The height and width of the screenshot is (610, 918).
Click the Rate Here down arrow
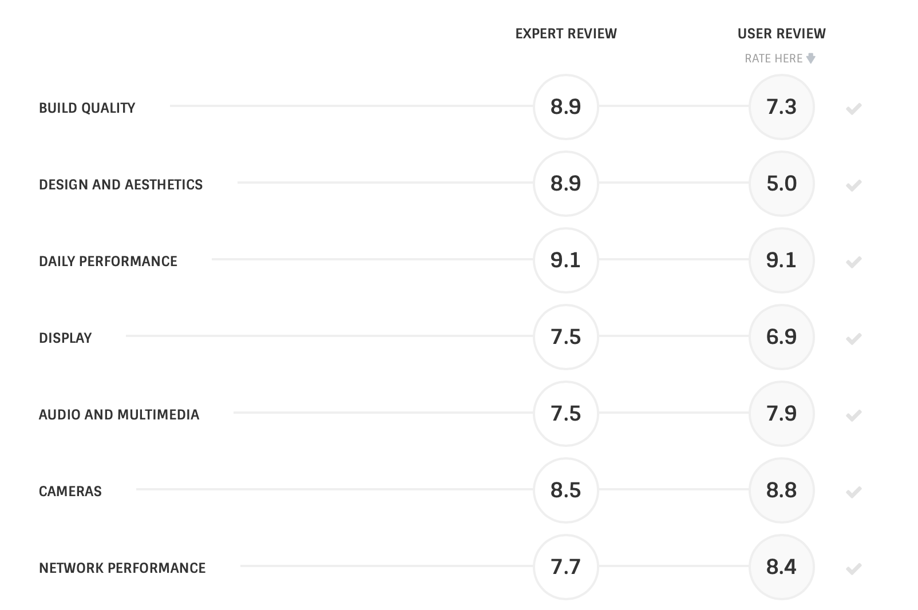click(811, 58)
